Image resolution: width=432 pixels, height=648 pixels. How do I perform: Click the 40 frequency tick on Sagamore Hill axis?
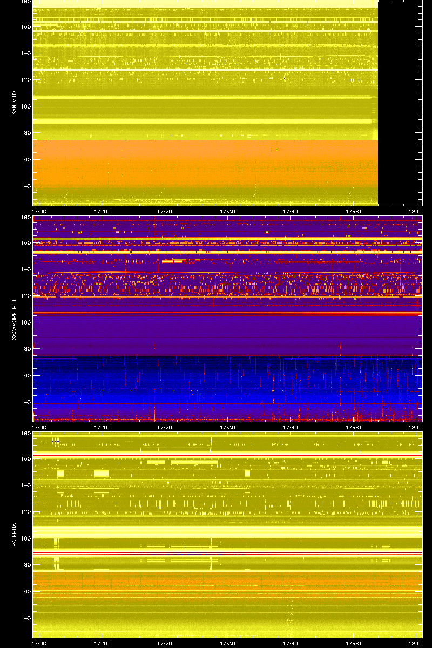pos(27,402)
